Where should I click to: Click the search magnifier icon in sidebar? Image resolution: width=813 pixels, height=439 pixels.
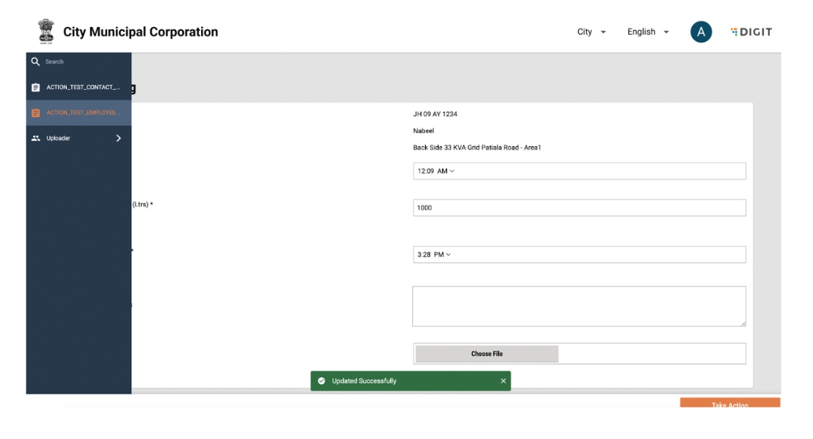tap(35, 62)
